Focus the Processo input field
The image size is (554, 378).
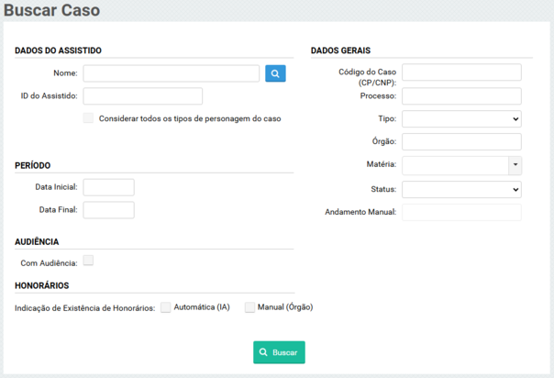pyautogui.click(x=461, y=96)
